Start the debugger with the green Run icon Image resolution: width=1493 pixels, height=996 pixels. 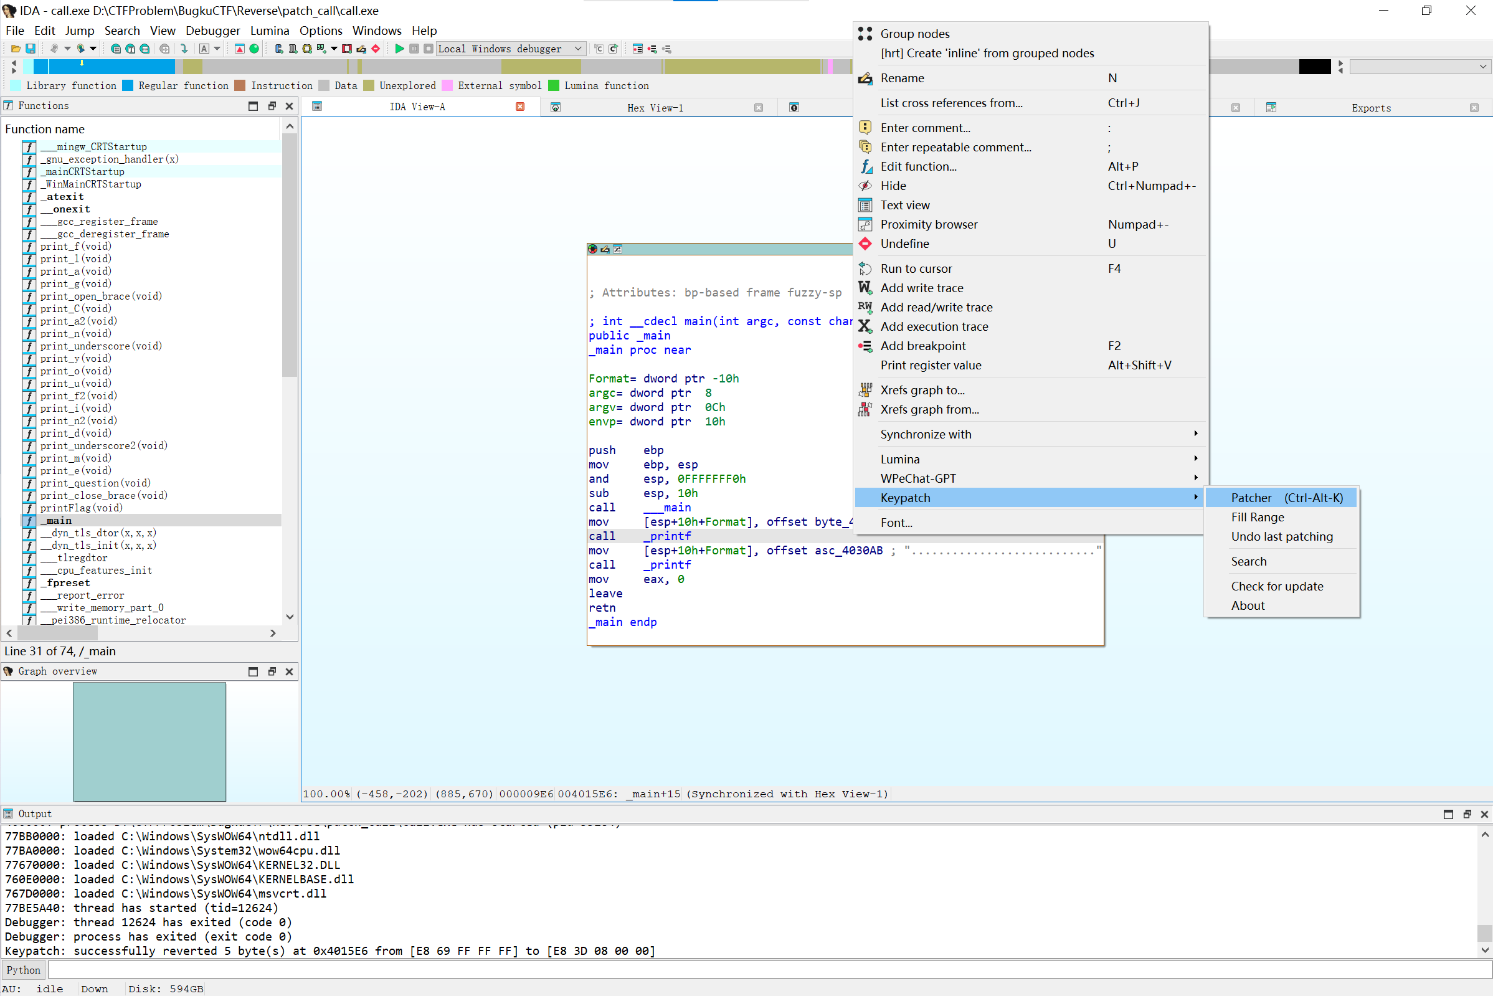tap(399, 49)
